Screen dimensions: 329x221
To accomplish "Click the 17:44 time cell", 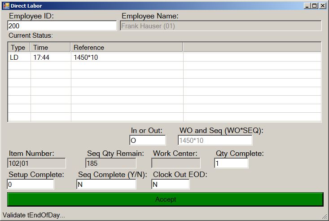I will pos(50,57).
